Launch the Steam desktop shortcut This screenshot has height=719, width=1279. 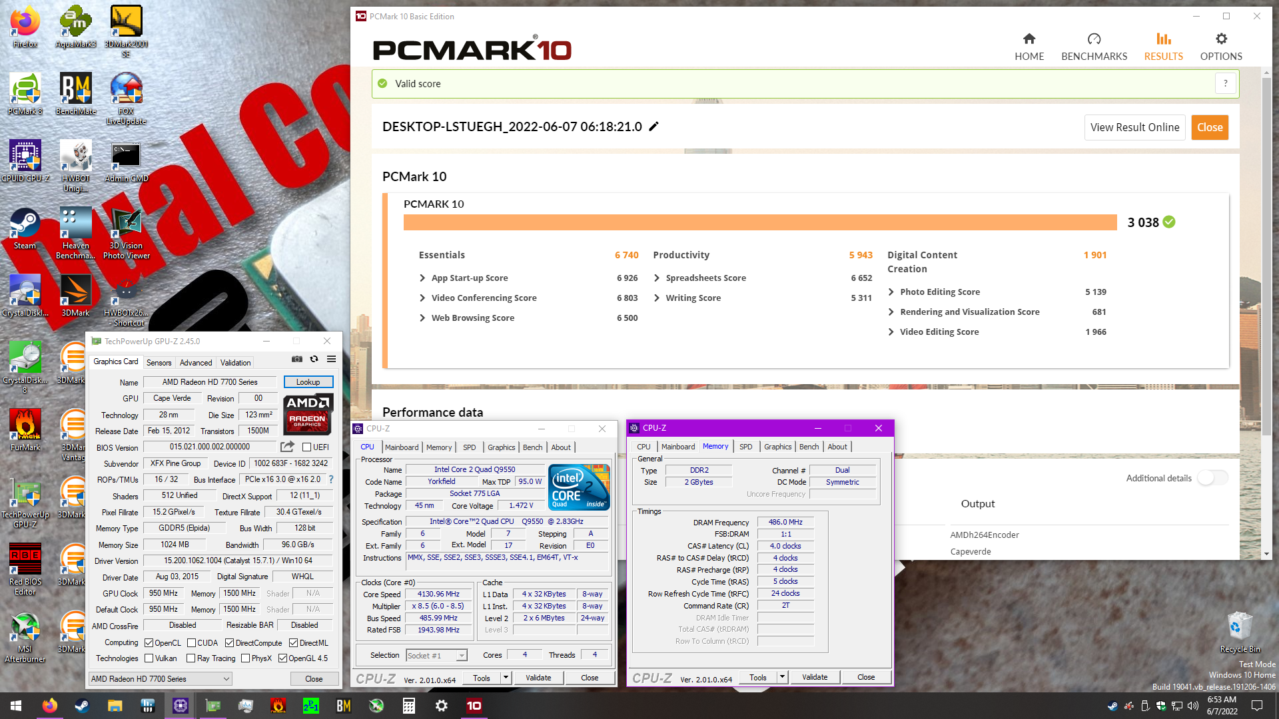(x=25, y=230)
